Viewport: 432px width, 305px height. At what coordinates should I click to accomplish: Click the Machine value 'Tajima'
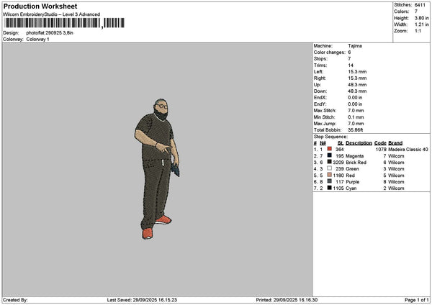pyautogui.click(x=355, y=46)
